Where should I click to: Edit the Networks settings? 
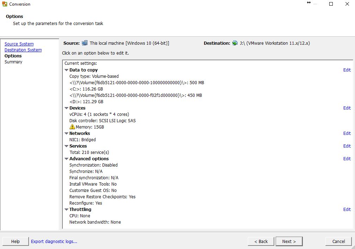click(x=347, y=133)
